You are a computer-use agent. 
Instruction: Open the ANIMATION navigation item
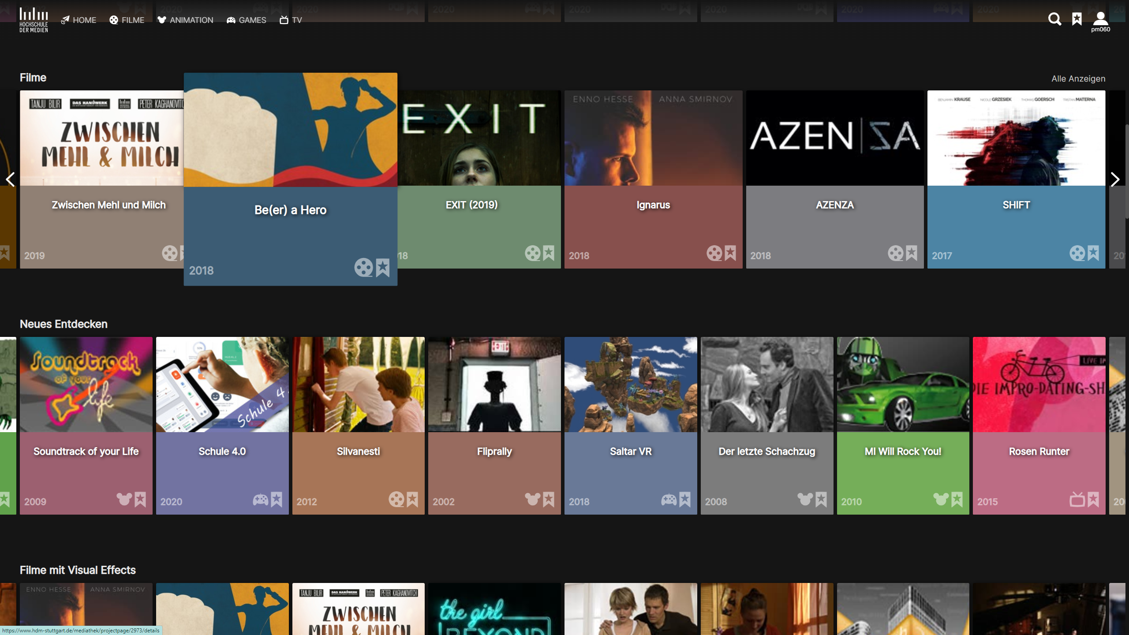point(185,20)
